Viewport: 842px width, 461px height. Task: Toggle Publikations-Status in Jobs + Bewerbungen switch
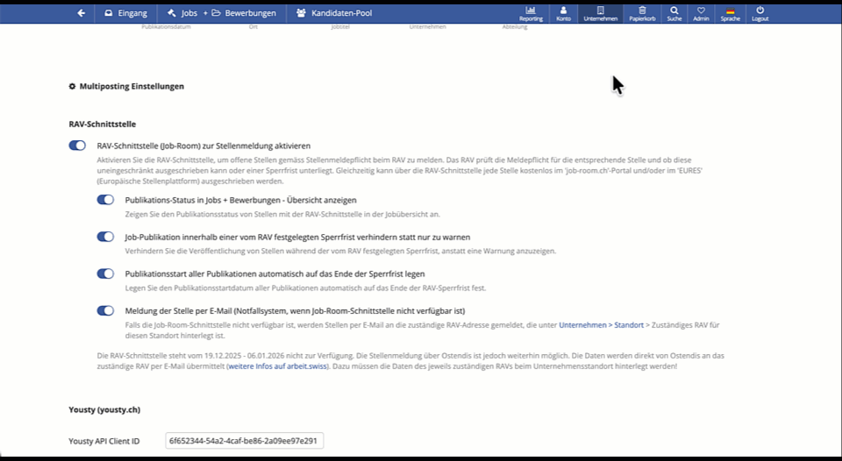[x=105, y=200]
